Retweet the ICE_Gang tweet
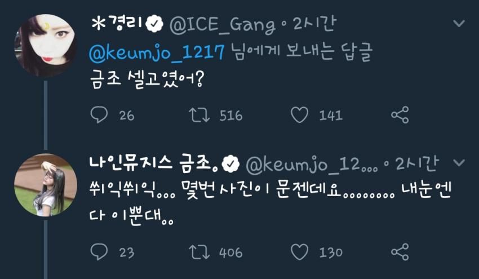This screenshot has height=279, width=479. (x=199, y=115)
